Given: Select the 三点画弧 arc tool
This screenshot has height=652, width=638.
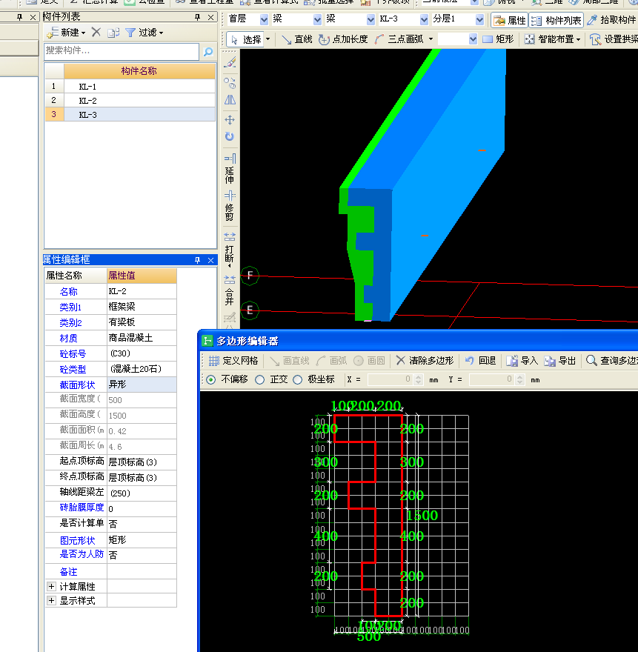Looking at the screenshot, I should 399,39.
